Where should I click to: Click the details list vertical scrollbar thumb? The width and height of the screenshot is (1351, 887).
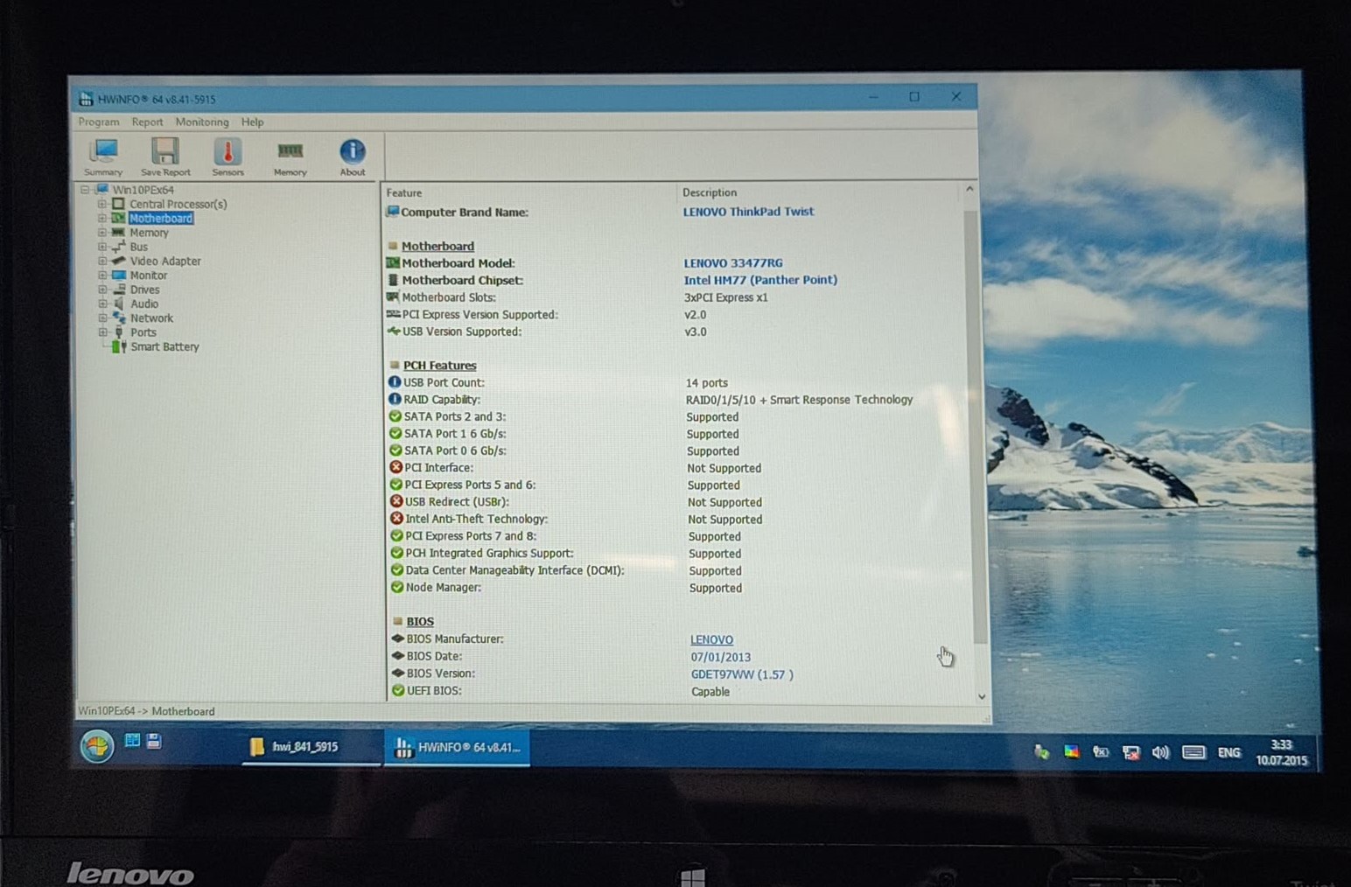coord(975,427)
